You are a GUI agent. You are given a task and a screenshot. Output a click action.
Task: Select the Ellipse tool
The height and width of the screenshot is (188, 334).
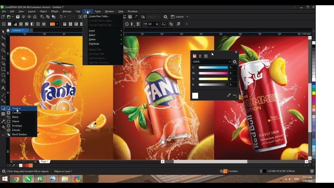pos(3,75)
